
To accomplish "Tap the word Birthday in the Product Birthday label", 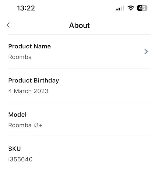I will click(47, 80).
